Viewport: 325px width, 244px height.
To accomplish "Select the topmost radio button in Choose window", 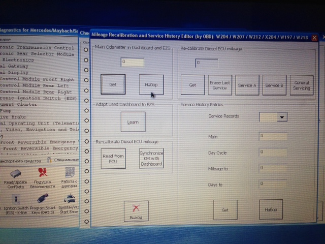I will pos(86,50).
